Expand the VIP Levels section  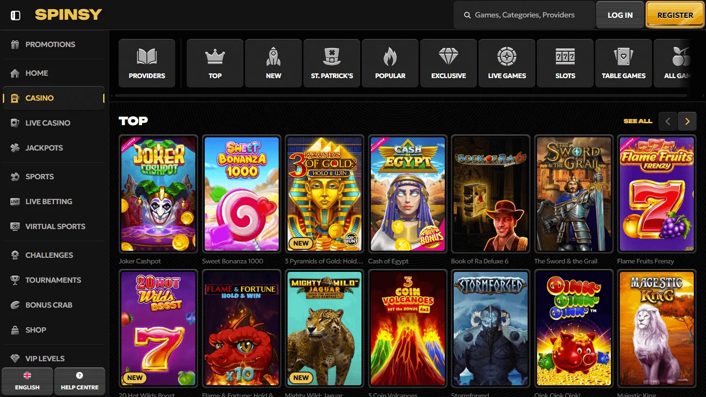pos(44,358)
